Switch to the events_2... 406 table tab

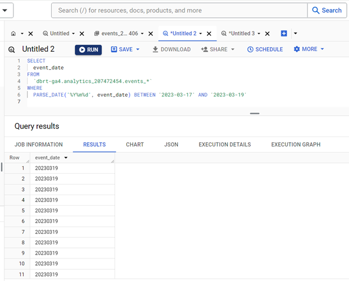[x=116, y=34]
